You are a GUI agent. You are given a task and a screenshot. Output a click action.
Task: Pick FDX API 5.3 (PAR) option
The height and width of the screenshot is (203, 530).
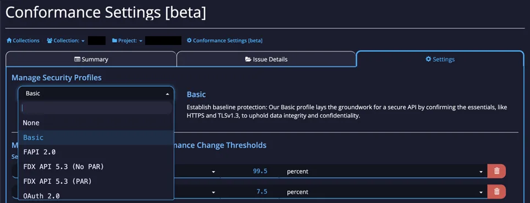96,181
